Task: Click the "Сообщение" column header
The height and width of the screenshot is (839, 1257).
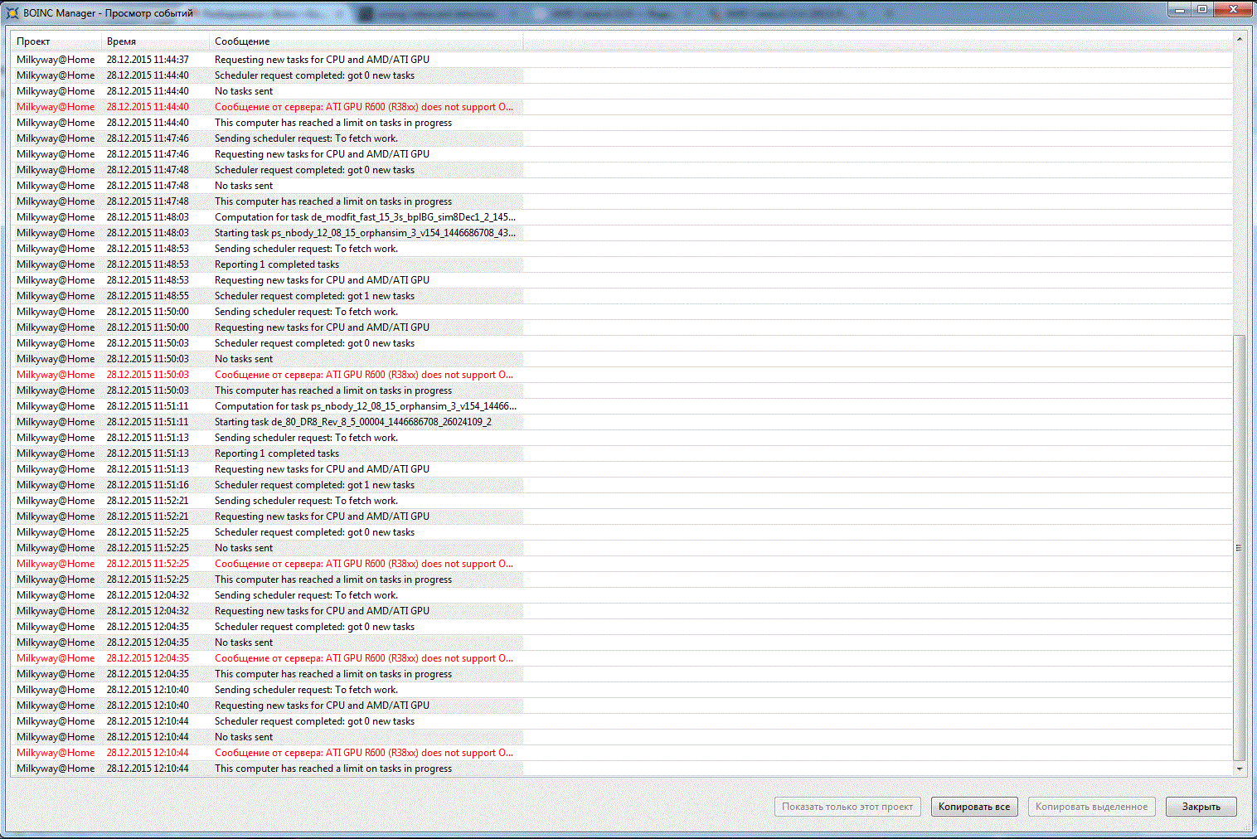Action: (x=366, y=41)
